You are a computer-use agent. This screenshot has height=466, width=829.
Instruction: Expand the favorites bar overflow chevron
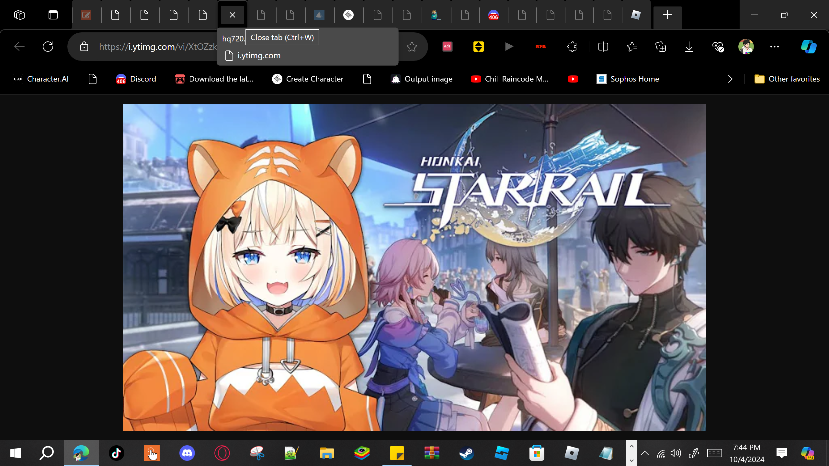pos(730,79)
